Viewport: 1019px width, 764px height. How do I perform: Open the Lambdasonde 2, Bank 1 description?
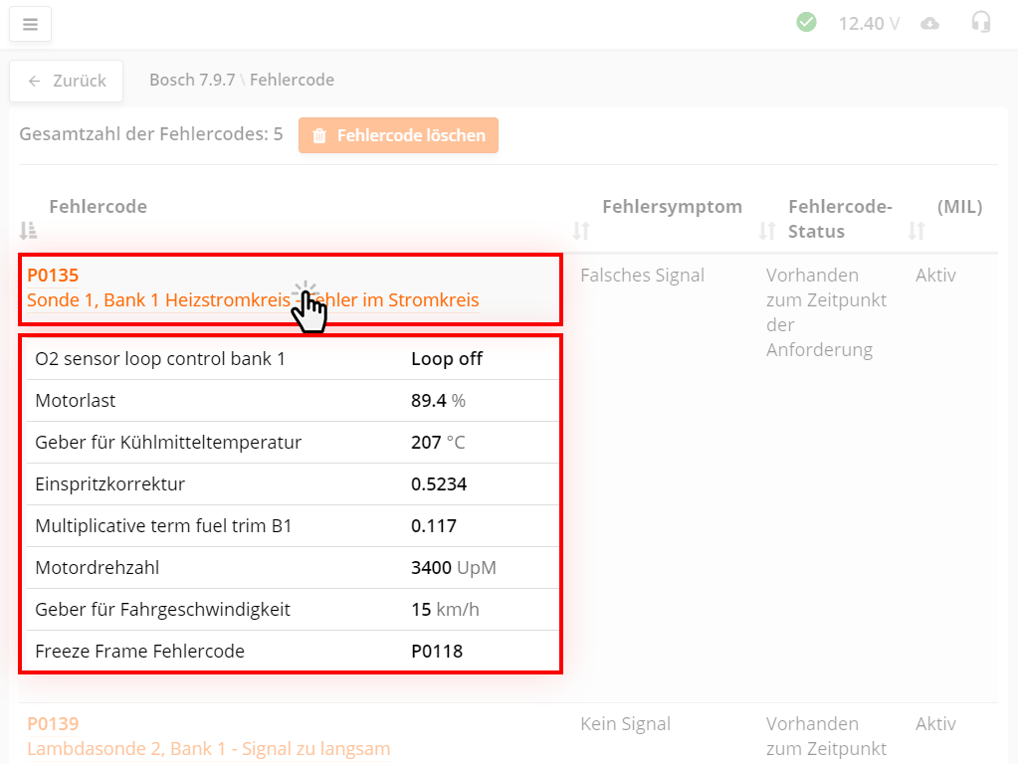click(208, 748)
